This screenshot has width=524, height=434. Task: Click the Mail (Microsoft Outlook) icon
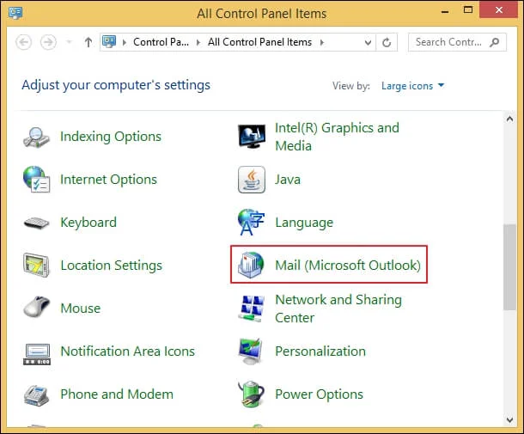pyautogui.click(x=251, y=266)
